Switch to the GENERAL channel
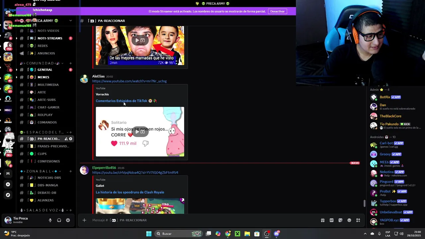 pyautogui.click(x=46, y=70)
